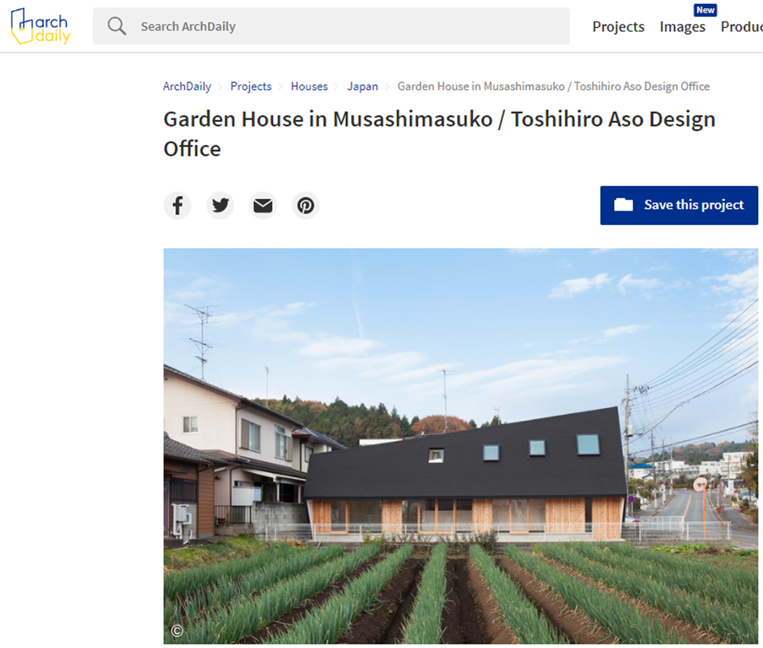This screenshot has width=763, height=648.
Task: Click the Garden House breadcrumb text
Action: click(553, 86)
